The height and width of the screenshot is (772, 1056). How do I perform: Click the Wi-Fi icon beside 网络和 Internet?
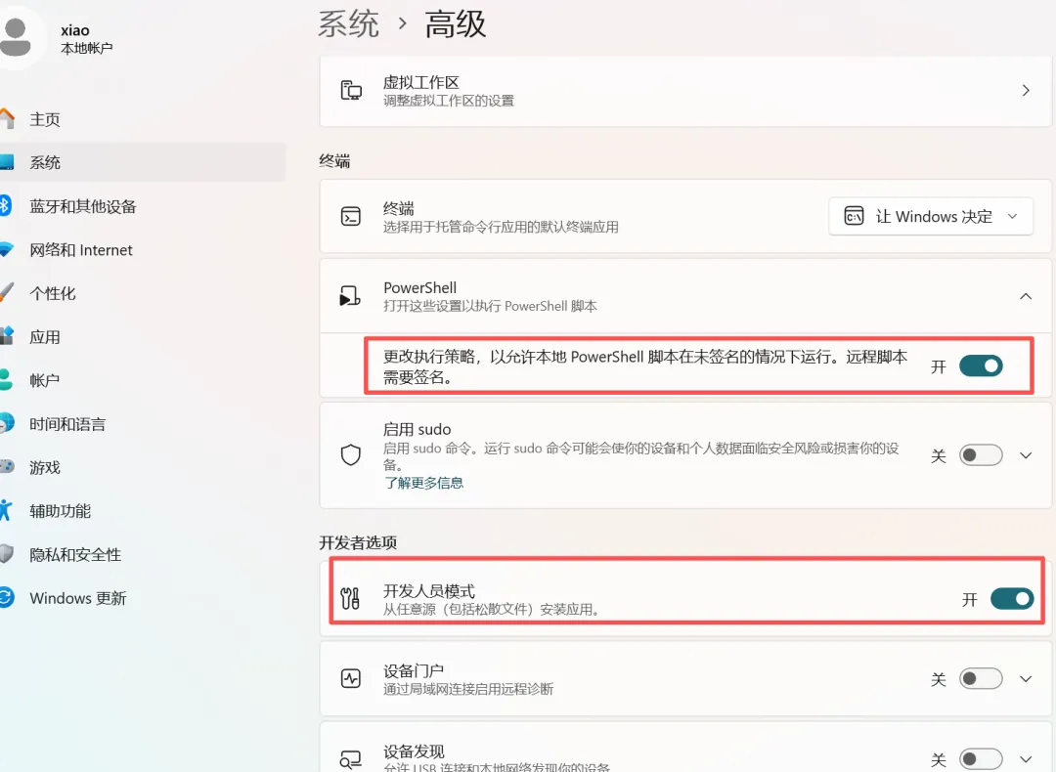point(7,249)
